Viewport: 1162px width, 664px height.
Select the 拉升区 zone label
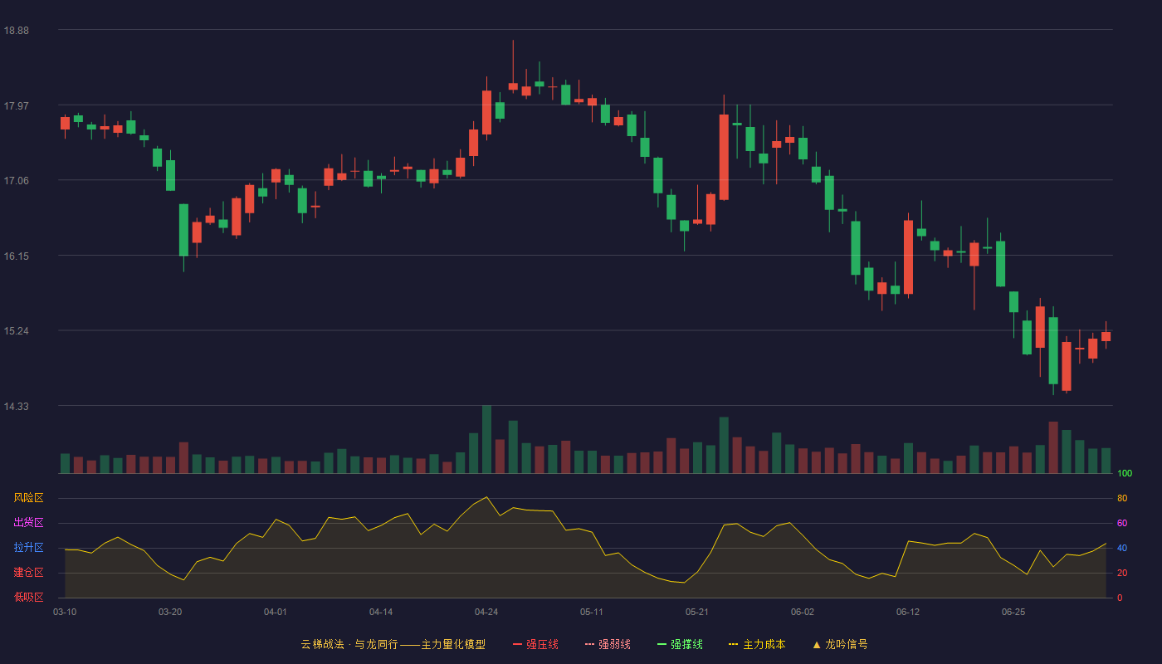point(28,548)
